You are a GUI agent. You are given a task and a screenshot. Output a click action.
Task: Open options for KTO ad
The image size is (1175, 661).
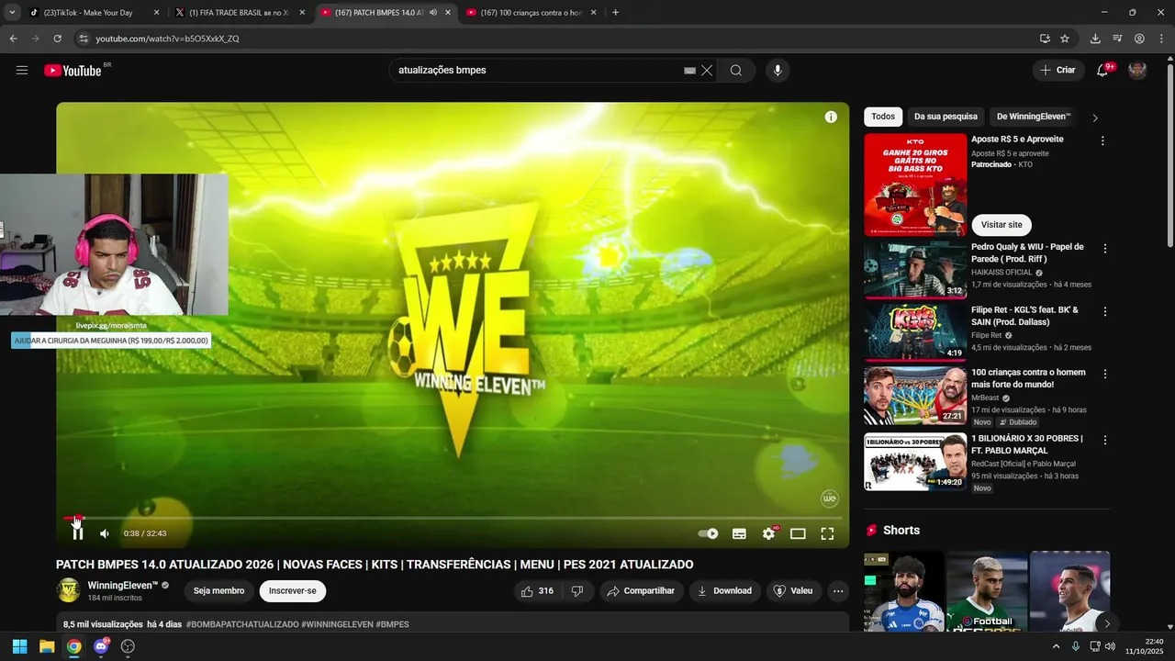pyautogui.click(x=1102, y=141)
